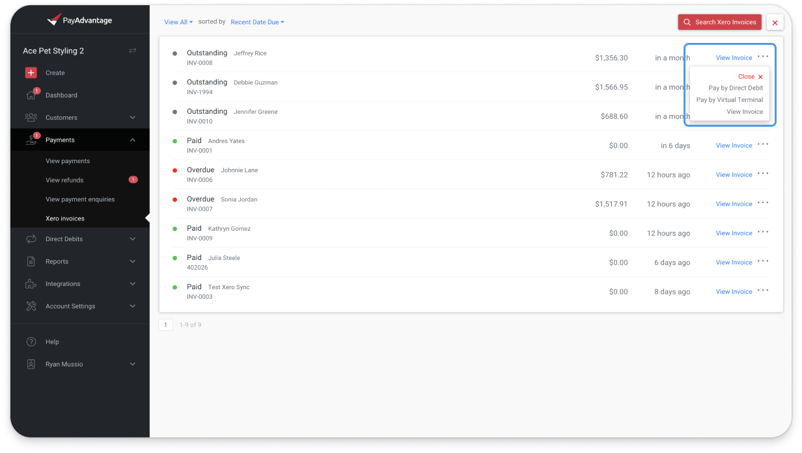Image resolution: width=802 pixels, height=453 pixels.
Task: Click View Invoice link for INV-0008
Action: tap(734, 58)
